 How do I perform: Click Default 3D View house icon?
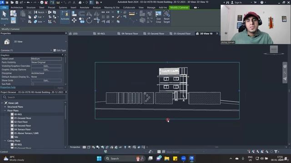(80, 2)
